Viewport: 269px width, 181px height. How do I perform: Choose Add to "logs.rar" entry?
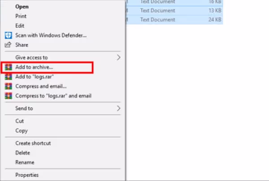35,76
